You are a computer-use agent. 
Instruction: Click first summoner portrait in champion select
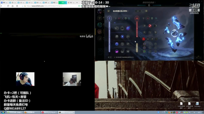coord(100,11)
